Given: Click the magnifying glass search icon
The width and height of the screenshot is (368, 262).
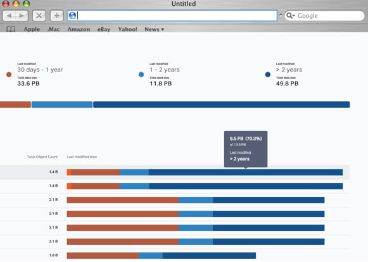Looking at the screenshot, I should 289,15.
